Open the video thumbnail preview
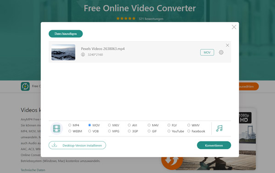The height and width of the screenshot is (173, 275). tap(63, 52)
